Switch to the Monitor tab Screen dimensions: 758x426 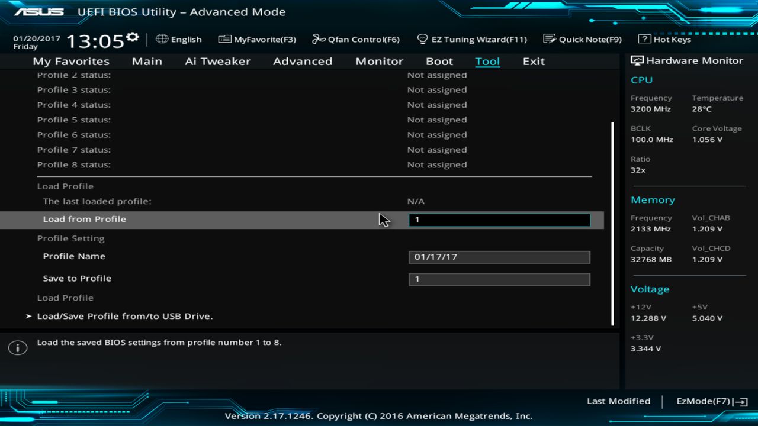point(379,61)
